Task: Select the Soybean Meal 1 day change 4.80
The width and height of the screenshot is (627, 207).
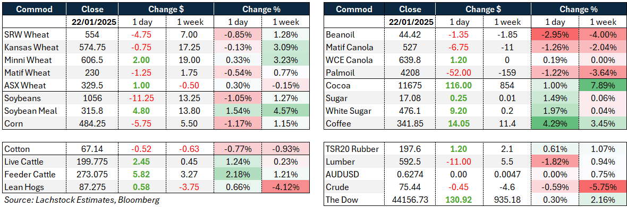Action: 143,111
